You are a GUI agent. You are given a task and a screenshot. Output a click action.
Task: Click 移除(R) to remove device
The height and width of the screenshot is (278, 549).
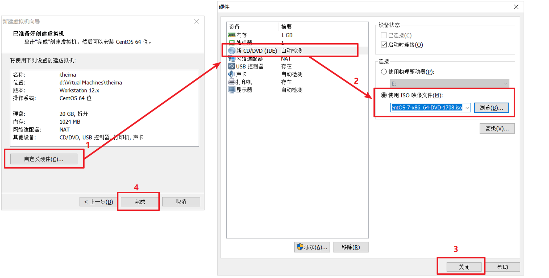click(351, 247)
